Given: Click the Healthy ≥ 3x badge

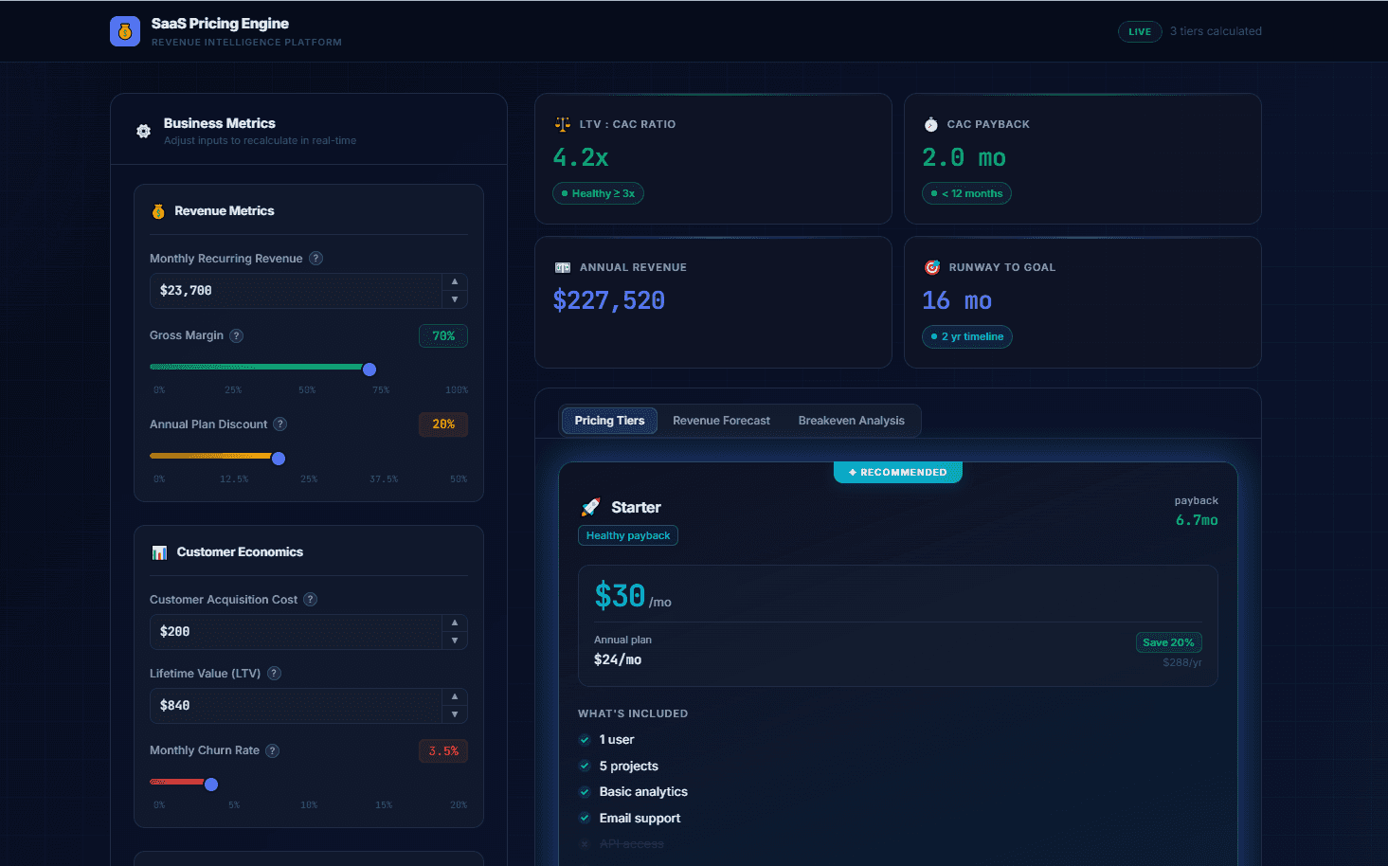Looking at the screenshot, I should [598, 193].
